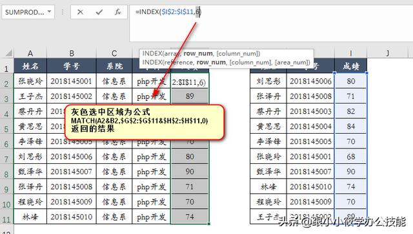
Task: Select cell 2018145001 in column B
Action: [72, 81]
